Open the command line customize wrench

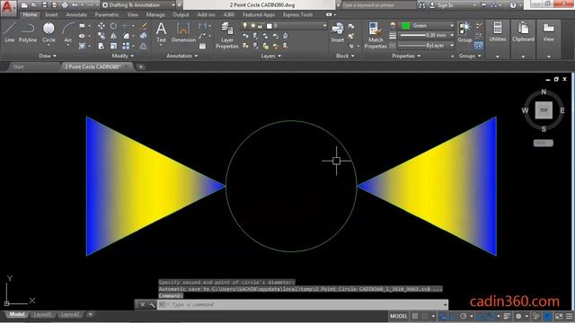click(x=152, y=305)
